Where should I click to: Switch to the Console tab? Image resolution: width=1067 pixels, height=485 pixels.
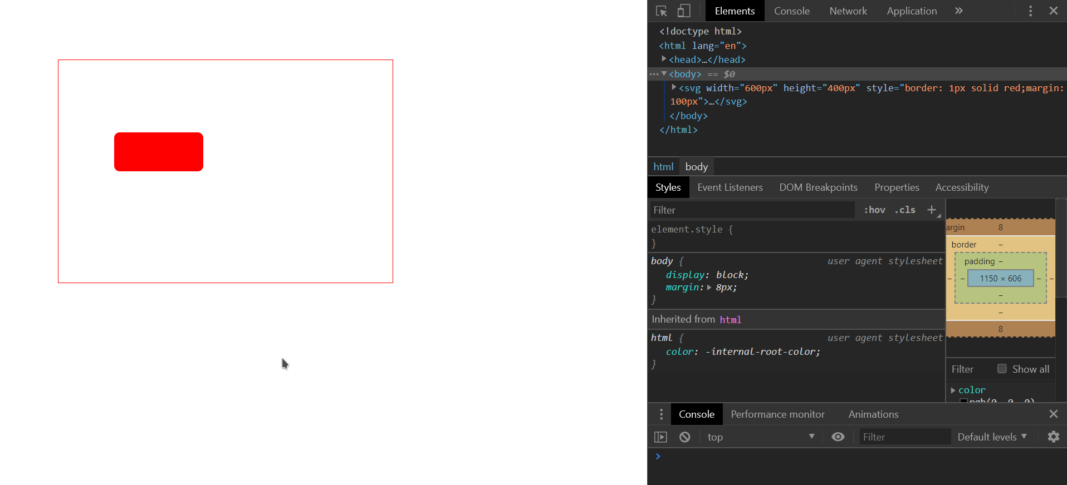point(791,11)
